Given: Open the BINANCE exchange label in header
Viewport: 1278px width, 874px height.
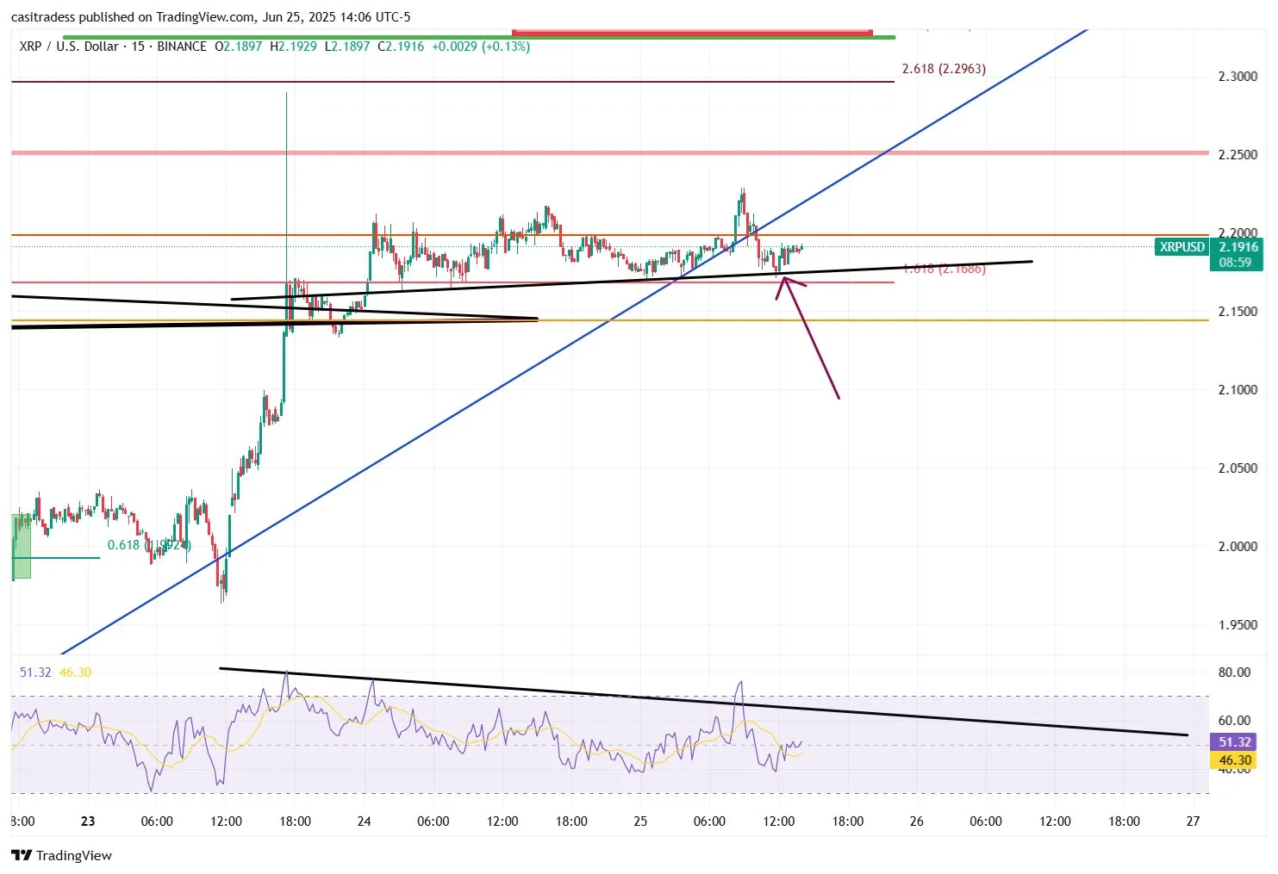Looking at the screenshot, I should coord(181,46).
